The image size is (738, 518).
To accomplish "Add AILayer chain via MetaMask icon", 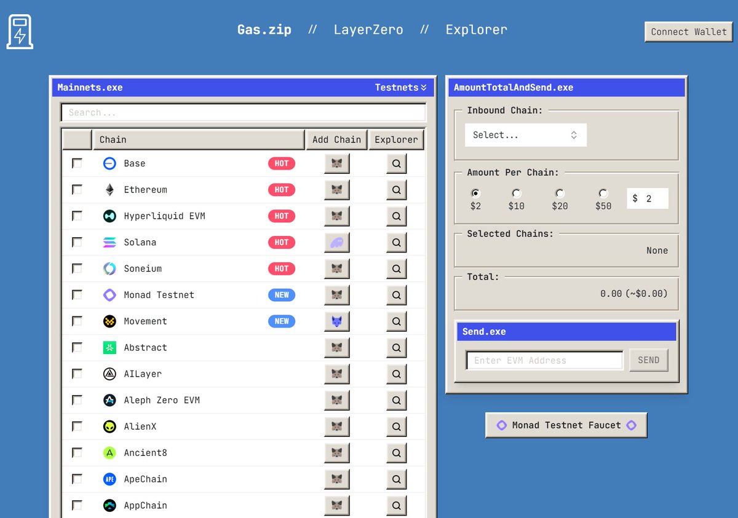I will (337, 374).
